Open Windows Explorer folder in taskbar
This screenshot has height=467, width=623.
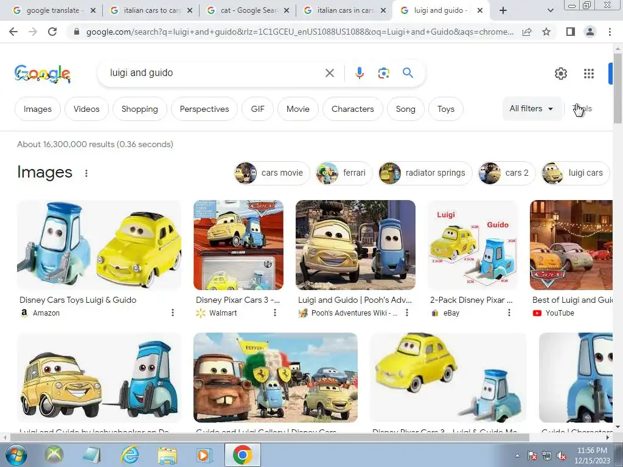[x=167, y=455]
